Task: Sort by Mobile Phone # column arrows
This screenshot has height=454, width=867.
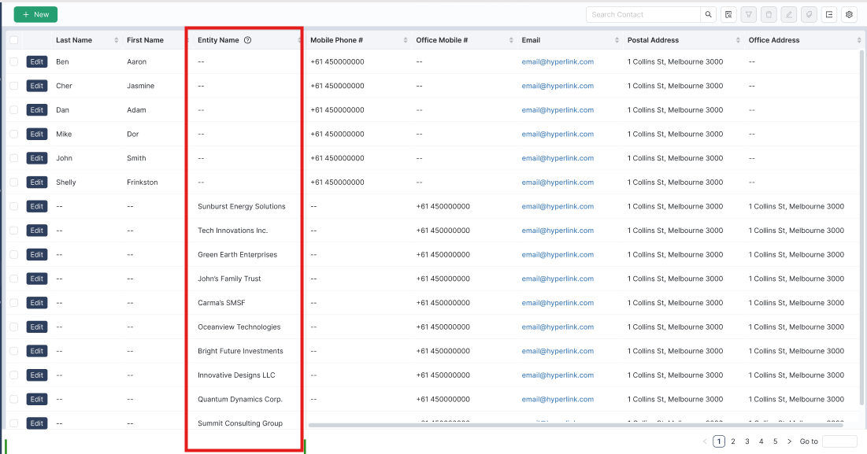Action: (x=406, y=40)
